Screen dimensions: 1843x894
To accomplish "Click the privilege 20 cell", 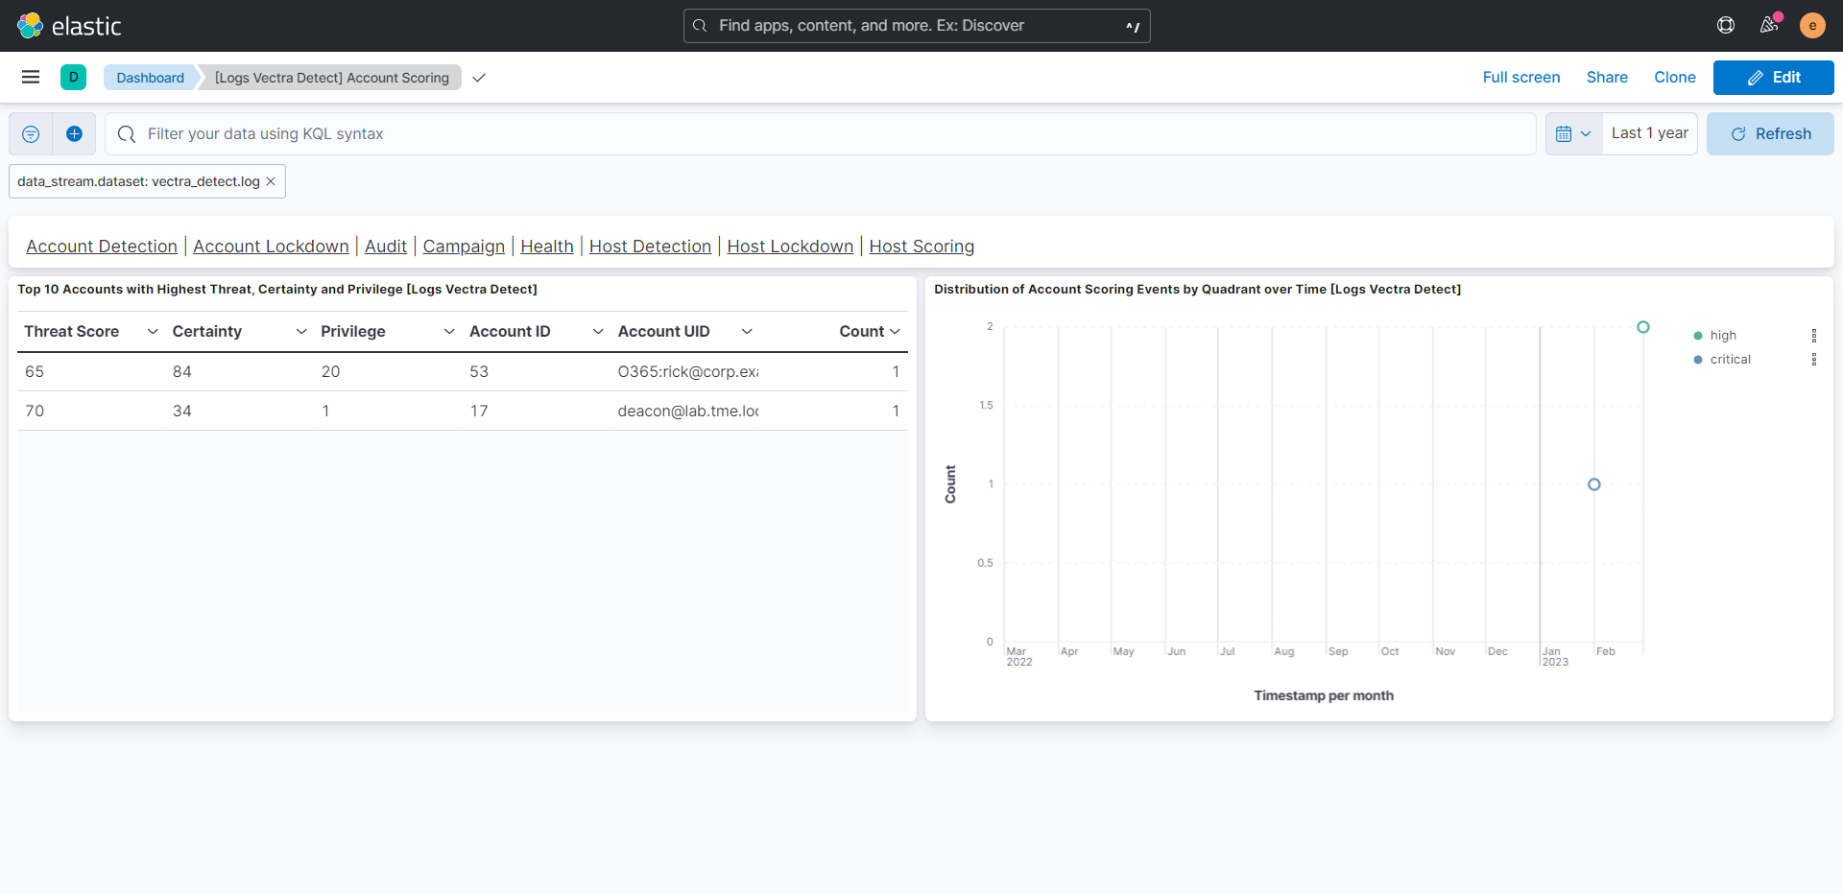I will (388, 372).
